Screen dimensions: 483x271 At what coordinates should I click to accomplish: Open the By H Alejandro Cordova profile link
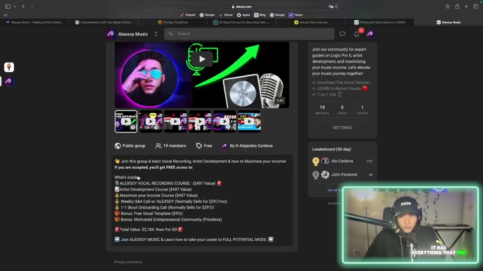[247, 146]
